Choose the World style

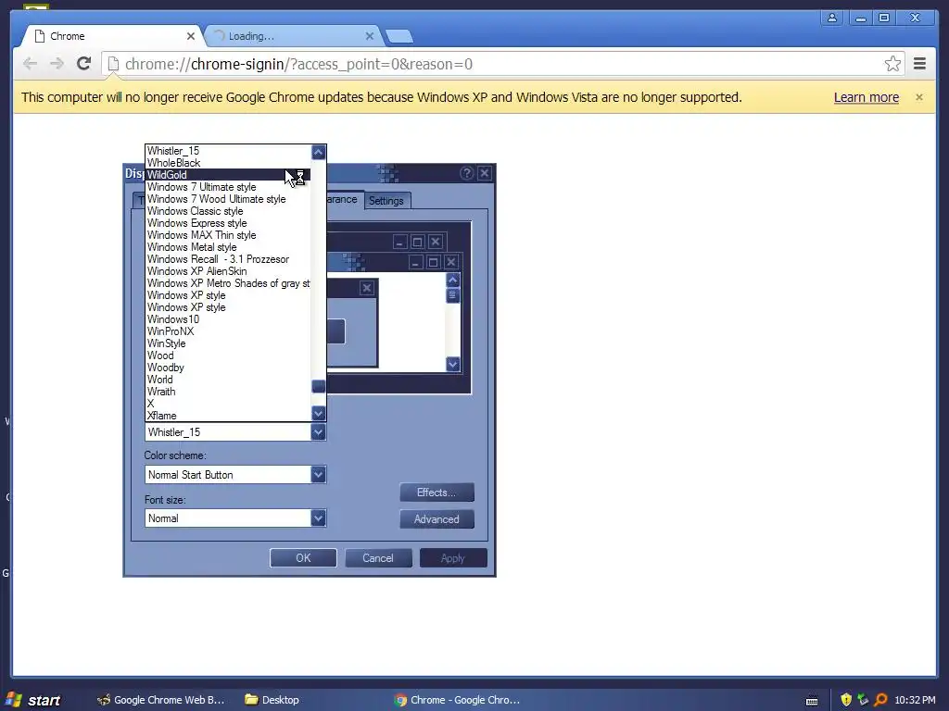pos(228,380)
